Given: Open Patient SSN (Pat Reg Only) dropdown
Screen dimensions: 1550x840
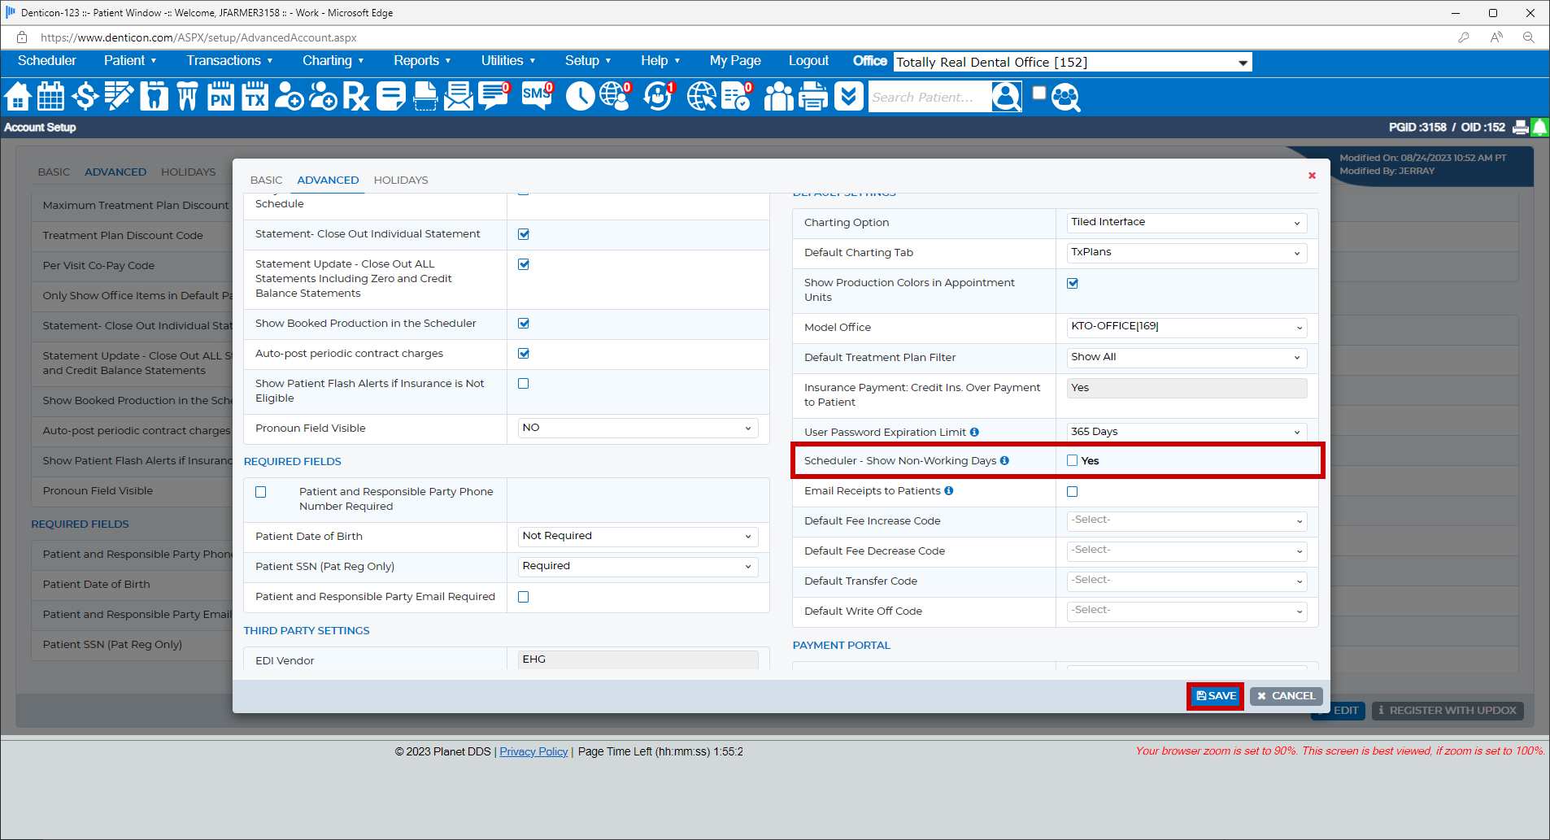Looking at the screenshot, I should pos(638,566).
